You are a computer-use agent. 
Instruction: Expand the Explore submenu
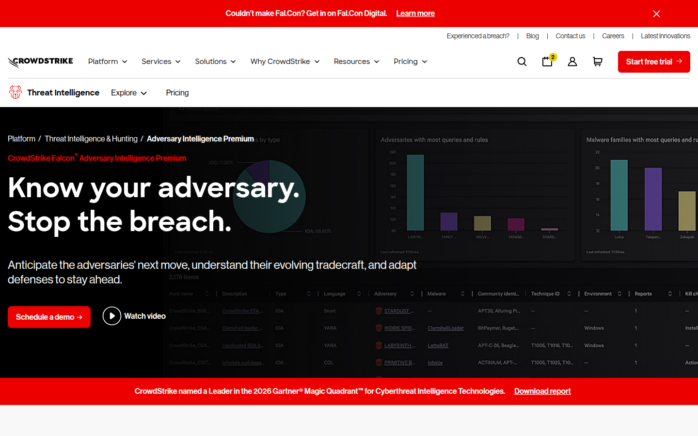click(129, 93)
